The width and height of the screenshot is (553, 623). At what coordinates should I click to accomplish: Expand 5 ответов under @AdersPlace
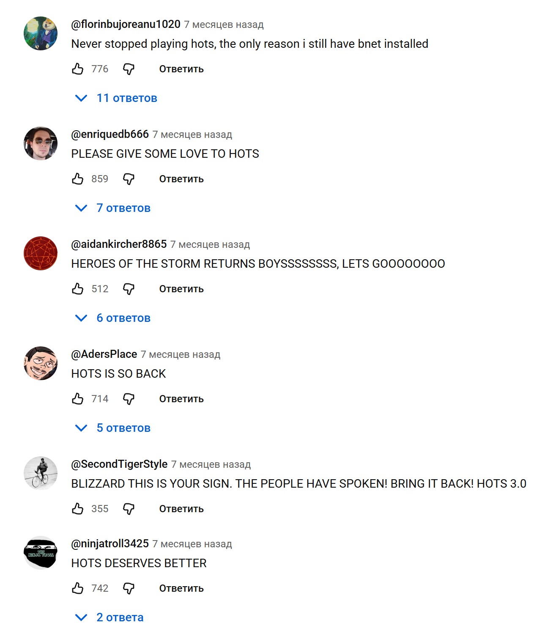tap(112, 428)
